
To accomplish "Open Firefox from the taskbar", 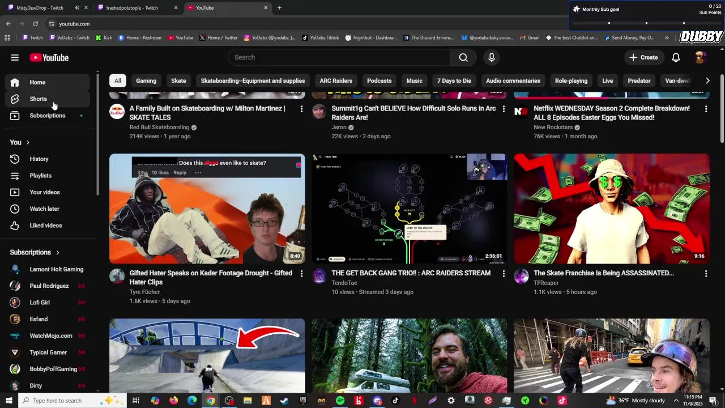I will pos(173,401).
